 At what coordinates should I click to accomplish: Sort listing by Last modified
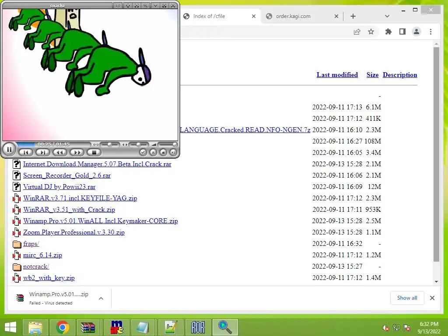pos(337,75)
